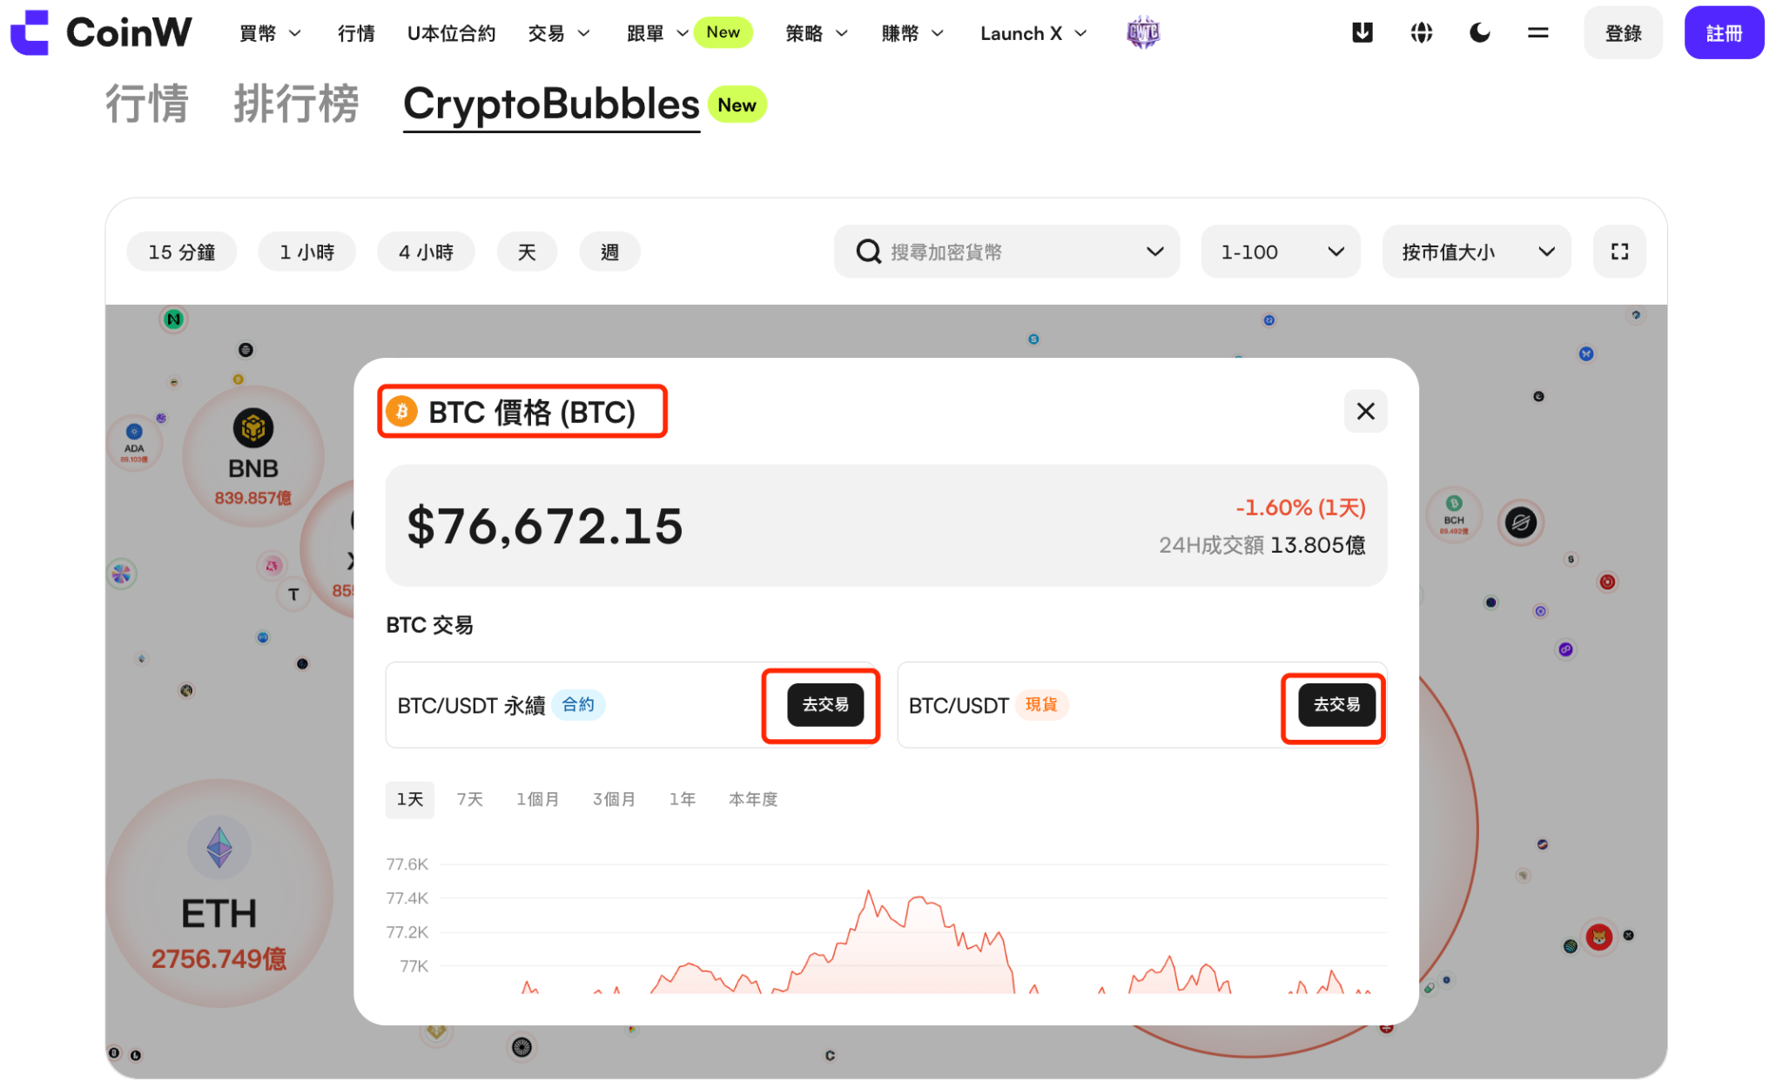Select the 1年 chart range

point(683,799)
